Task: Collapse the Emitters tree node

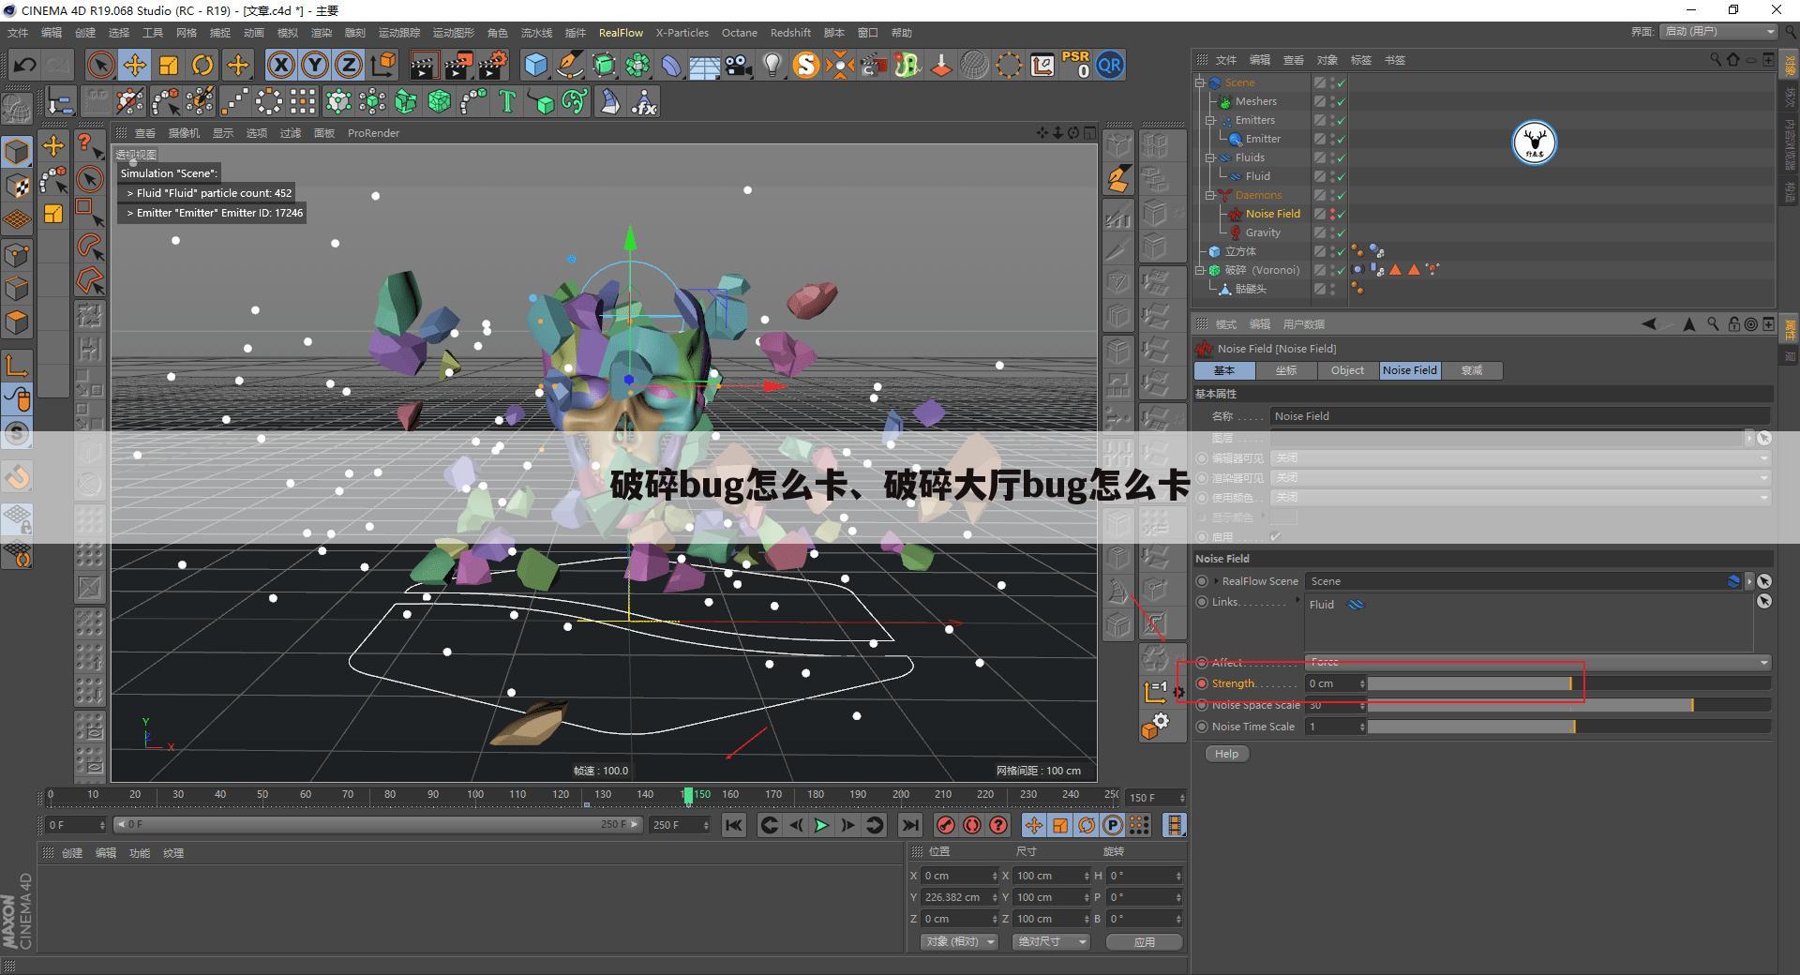Action: [x=1209, y=120]
